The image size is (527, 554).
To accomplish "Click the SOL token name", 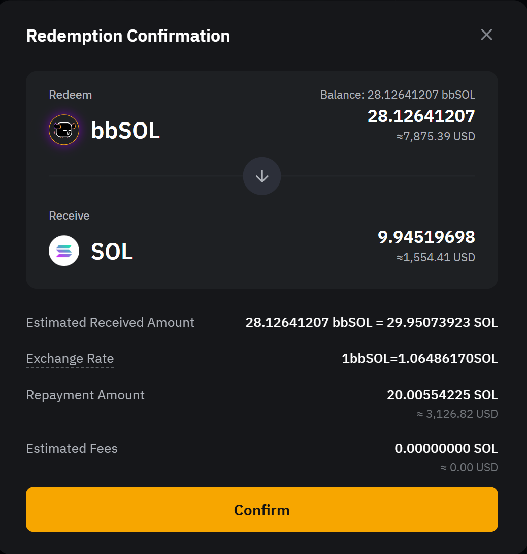I will (112, 252).
